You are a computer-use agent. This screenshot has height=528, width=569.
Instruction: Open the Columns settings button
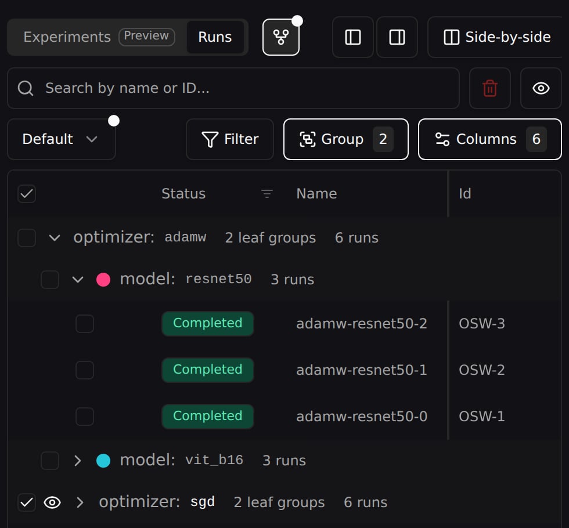pyautogui.click(x=490, y=139)
